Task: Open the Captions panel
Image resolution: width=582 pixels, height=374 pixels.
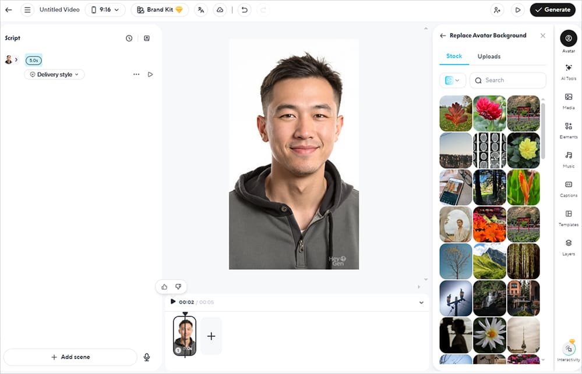Action: click(568, 187)
